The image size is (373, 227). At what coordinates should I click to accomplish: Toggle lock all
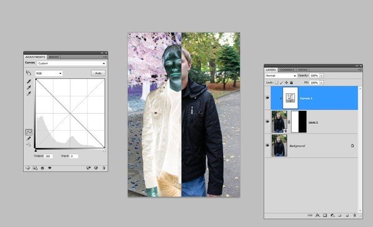(292, 83)
